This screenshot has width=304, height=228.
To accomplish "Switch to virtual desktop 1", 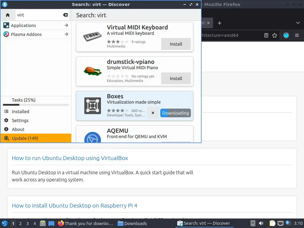I will tap(13, 224).
